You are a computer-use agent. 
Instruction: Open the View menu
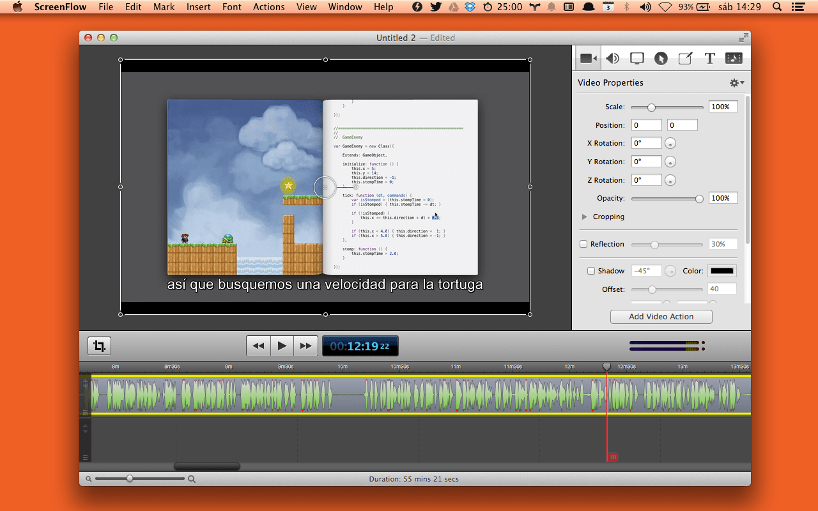tap(307, 7)
